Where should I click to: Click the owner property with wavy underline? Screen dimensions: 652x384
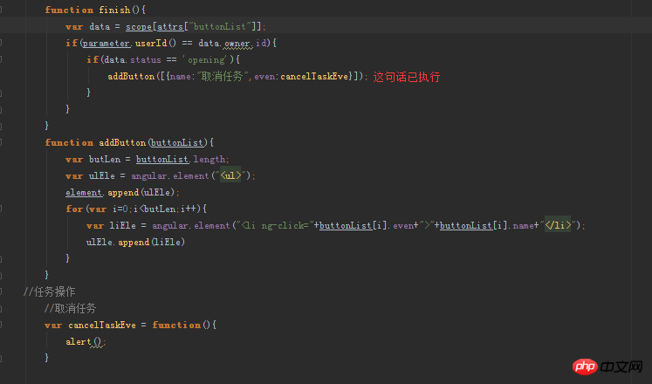(237, 44)
